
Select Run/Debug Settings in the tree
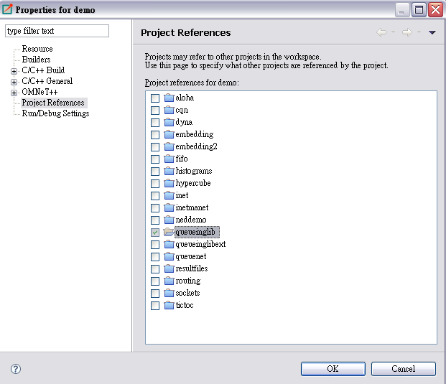click(55, 113)
